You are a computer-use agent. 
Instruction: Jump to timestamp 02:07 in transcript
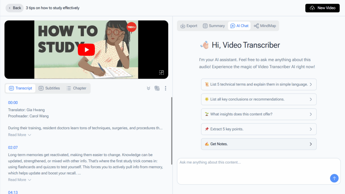pos(12,147)
